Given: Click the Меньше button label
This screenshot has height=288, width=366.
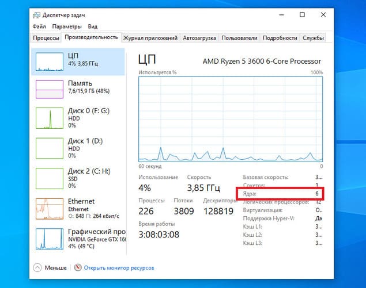Looking at the screenshot, I should coord(55,268).
